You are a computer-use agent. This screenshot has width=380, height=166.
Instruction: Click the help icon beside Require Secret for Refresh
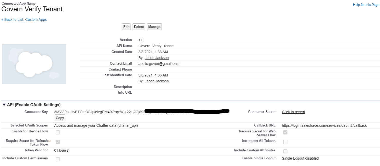[x=49, y=141]
